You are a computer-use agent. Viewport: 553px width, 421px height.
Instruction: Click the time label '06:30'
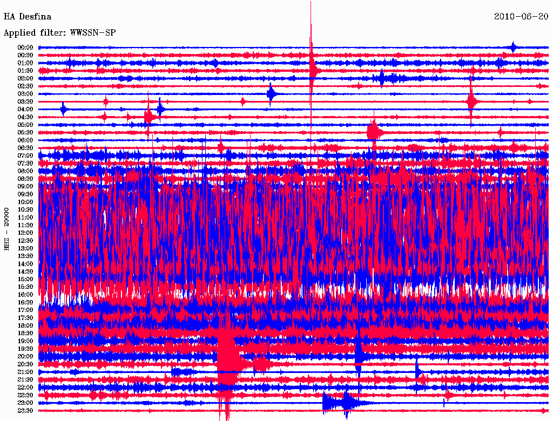[x=25, y=148]
